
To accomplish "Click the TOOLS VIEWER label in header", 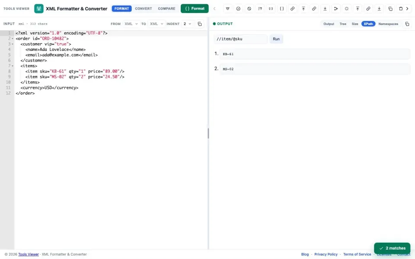I will tap(16, 9).
